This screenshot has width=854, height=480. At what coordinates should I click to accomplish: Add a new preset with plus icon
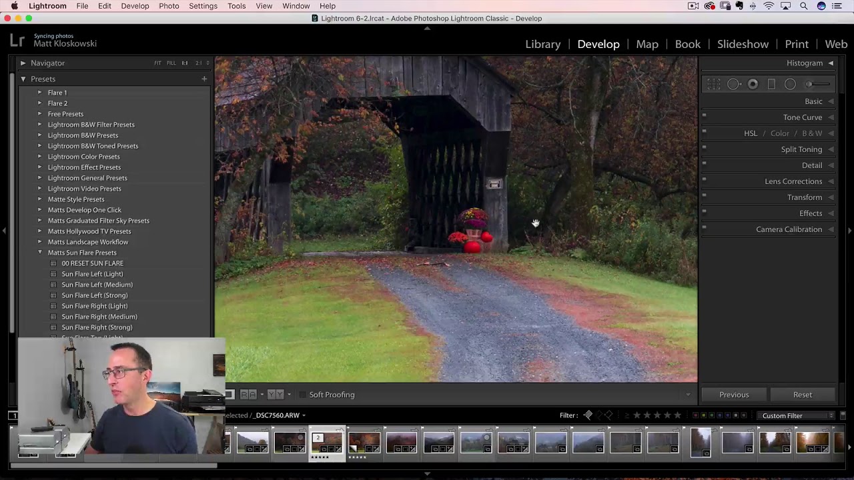coord(204,79)
